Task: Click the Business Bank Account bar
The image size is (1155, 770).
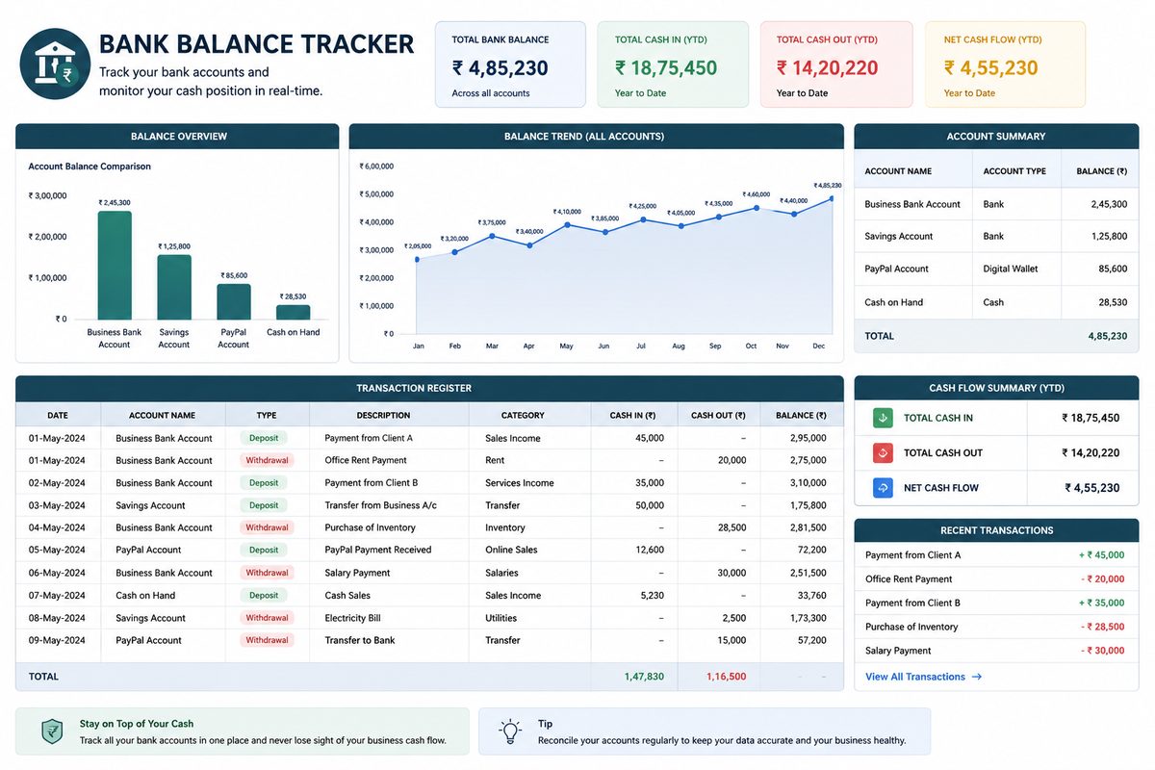Action: (115, 266)
